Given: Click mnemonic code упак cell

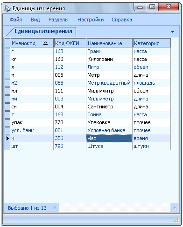Looking at the screenshot, I should pyautogui.click(x=32, y=122).
